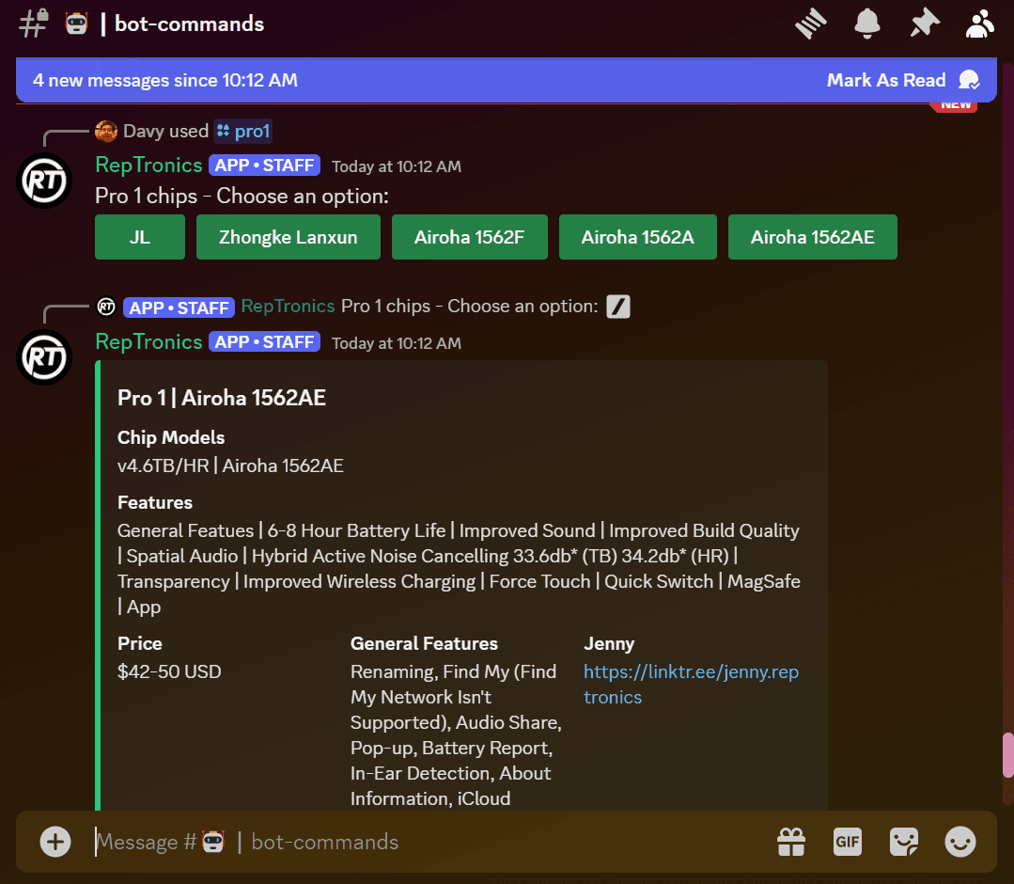
Task: Focus the Message bot-commands input field
Action: click(x=427, y=842)
